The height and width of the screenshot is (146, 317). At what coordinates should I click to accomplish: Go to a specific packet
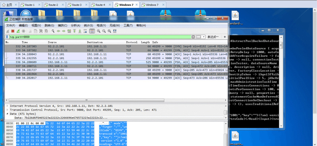69,31
